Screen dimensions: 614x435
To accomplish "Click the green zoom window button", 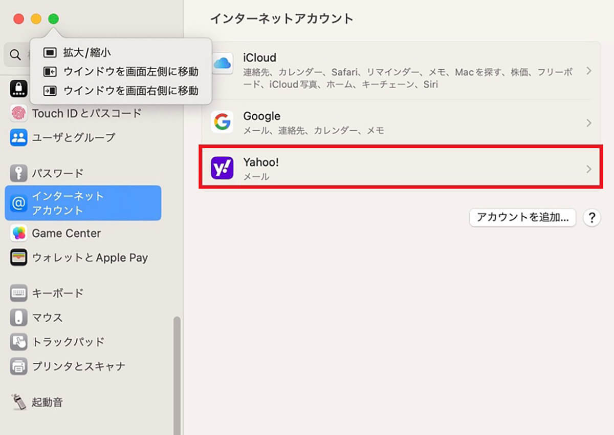I will [53, 19].
